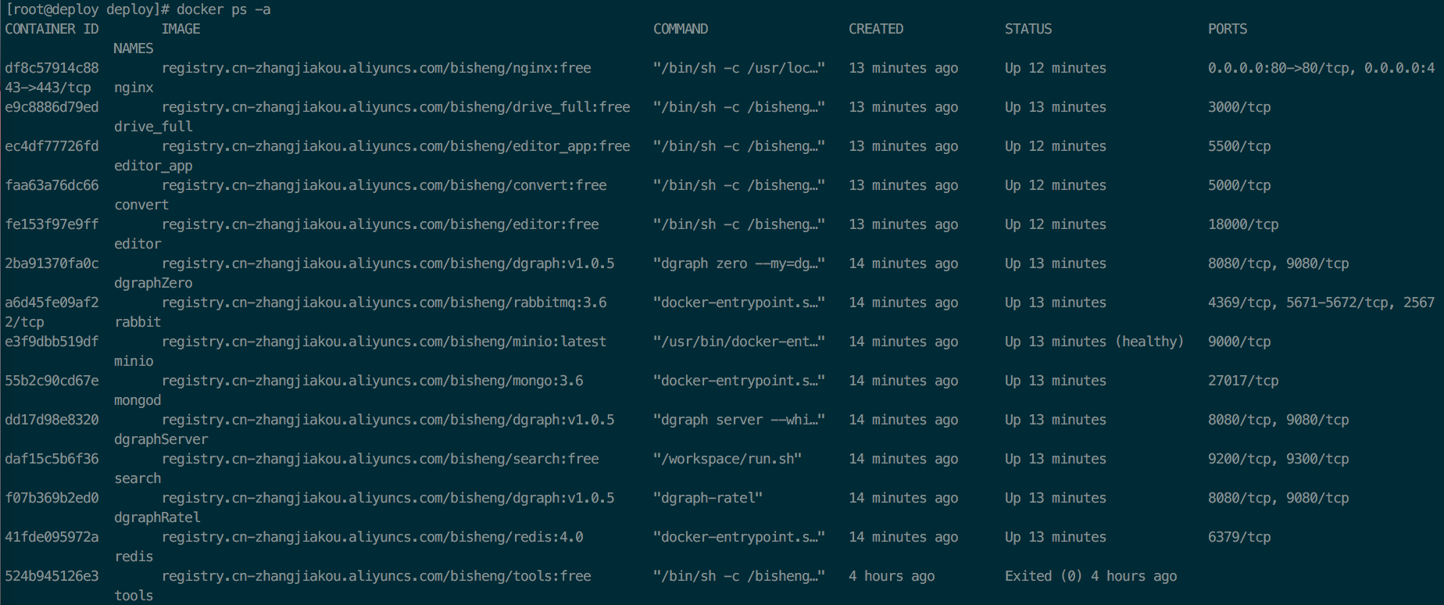Click container ID e3f9dbb519df
The height and width of the screenshot is (605, 1444).
pos(52,342)
